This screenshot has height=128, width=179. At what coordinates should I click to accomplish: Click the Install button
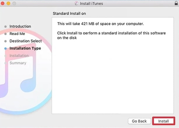coord(164,121)
